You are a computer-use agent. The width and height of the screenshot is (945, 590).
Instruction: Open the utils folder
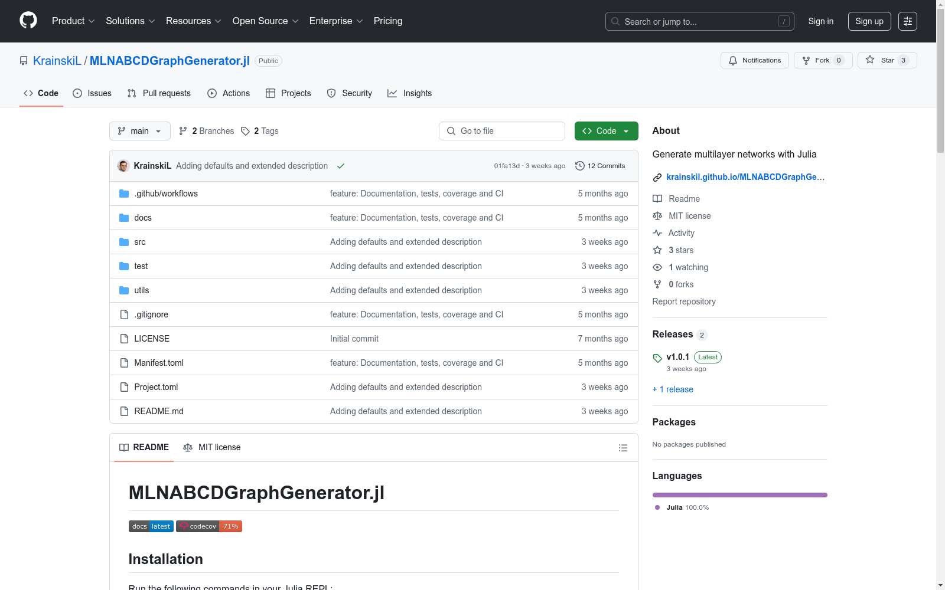[142, 290]
